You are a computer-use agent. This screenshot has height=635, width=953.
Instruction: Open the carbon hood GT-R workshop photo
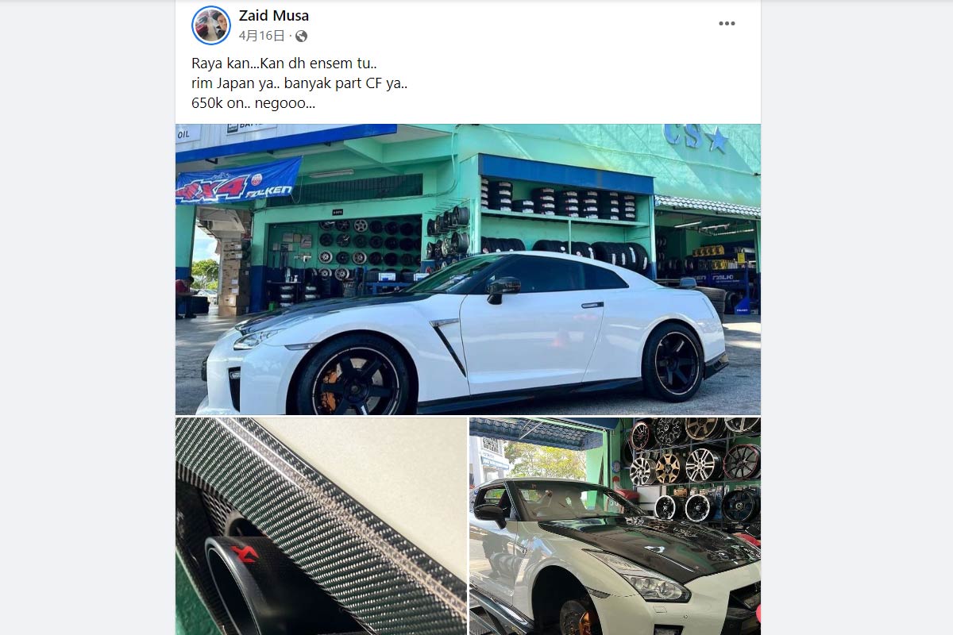(x=615, y=526)
